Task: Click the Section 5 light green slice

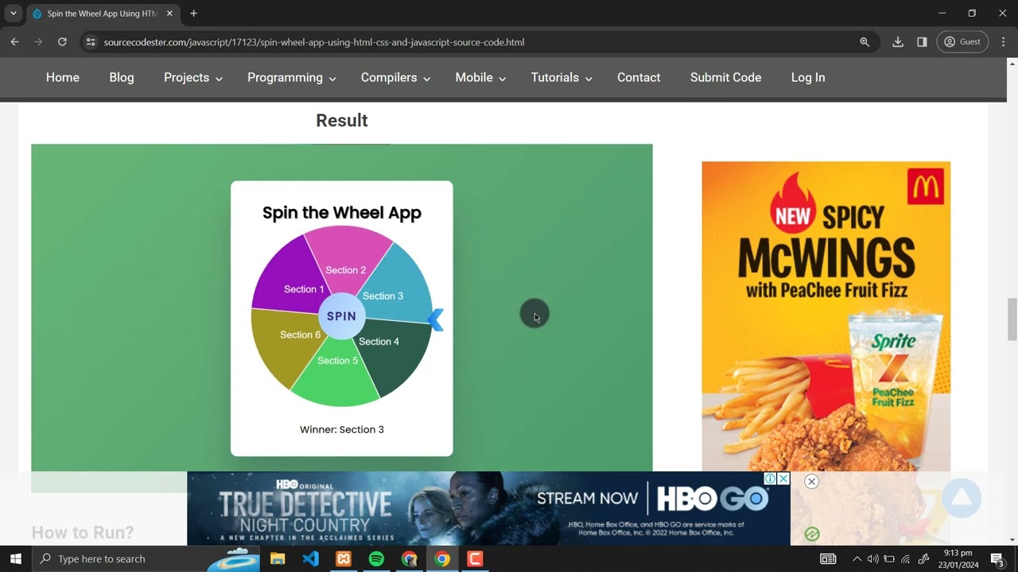Action: pos(338,373)
